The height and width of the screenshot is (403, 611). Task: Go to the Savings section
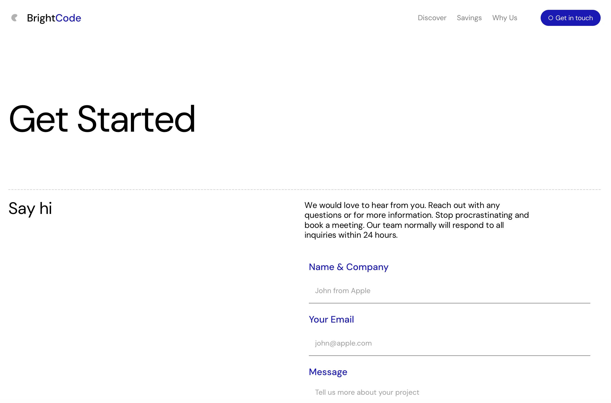pos(469,18)
